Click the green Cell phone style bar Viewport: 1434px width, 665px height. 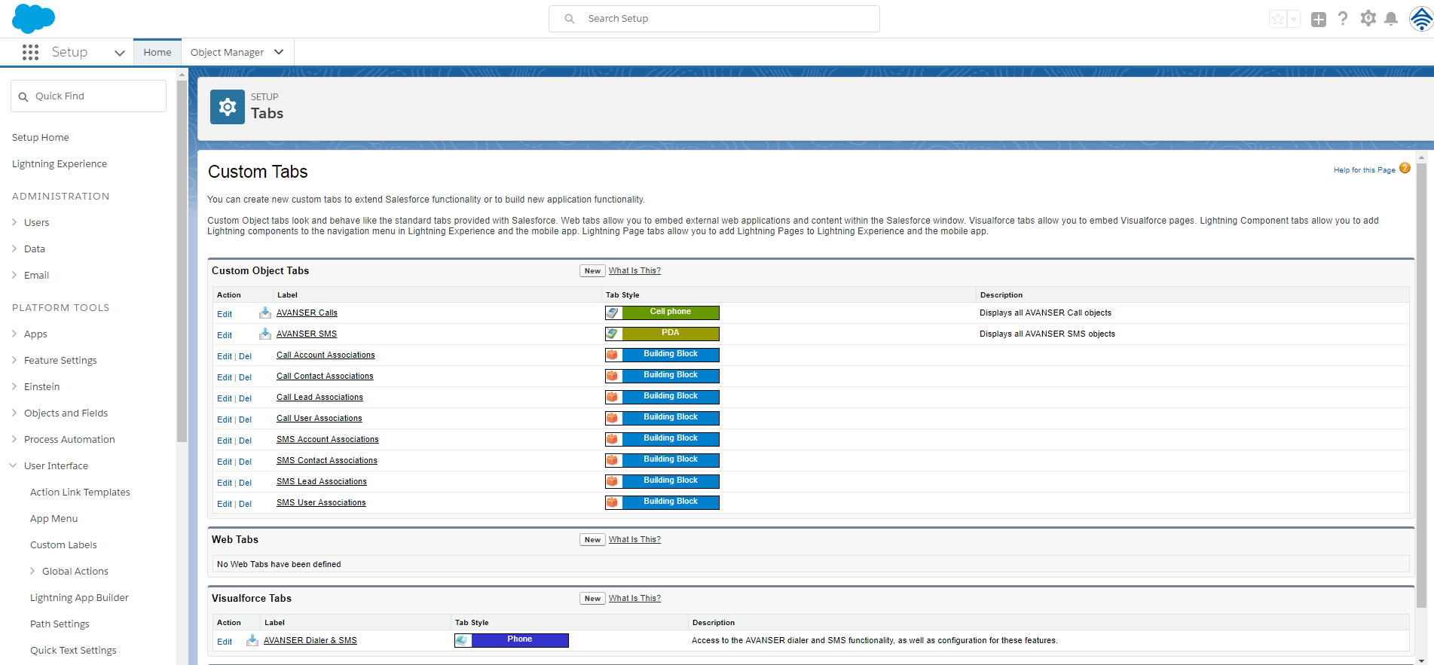671,313
